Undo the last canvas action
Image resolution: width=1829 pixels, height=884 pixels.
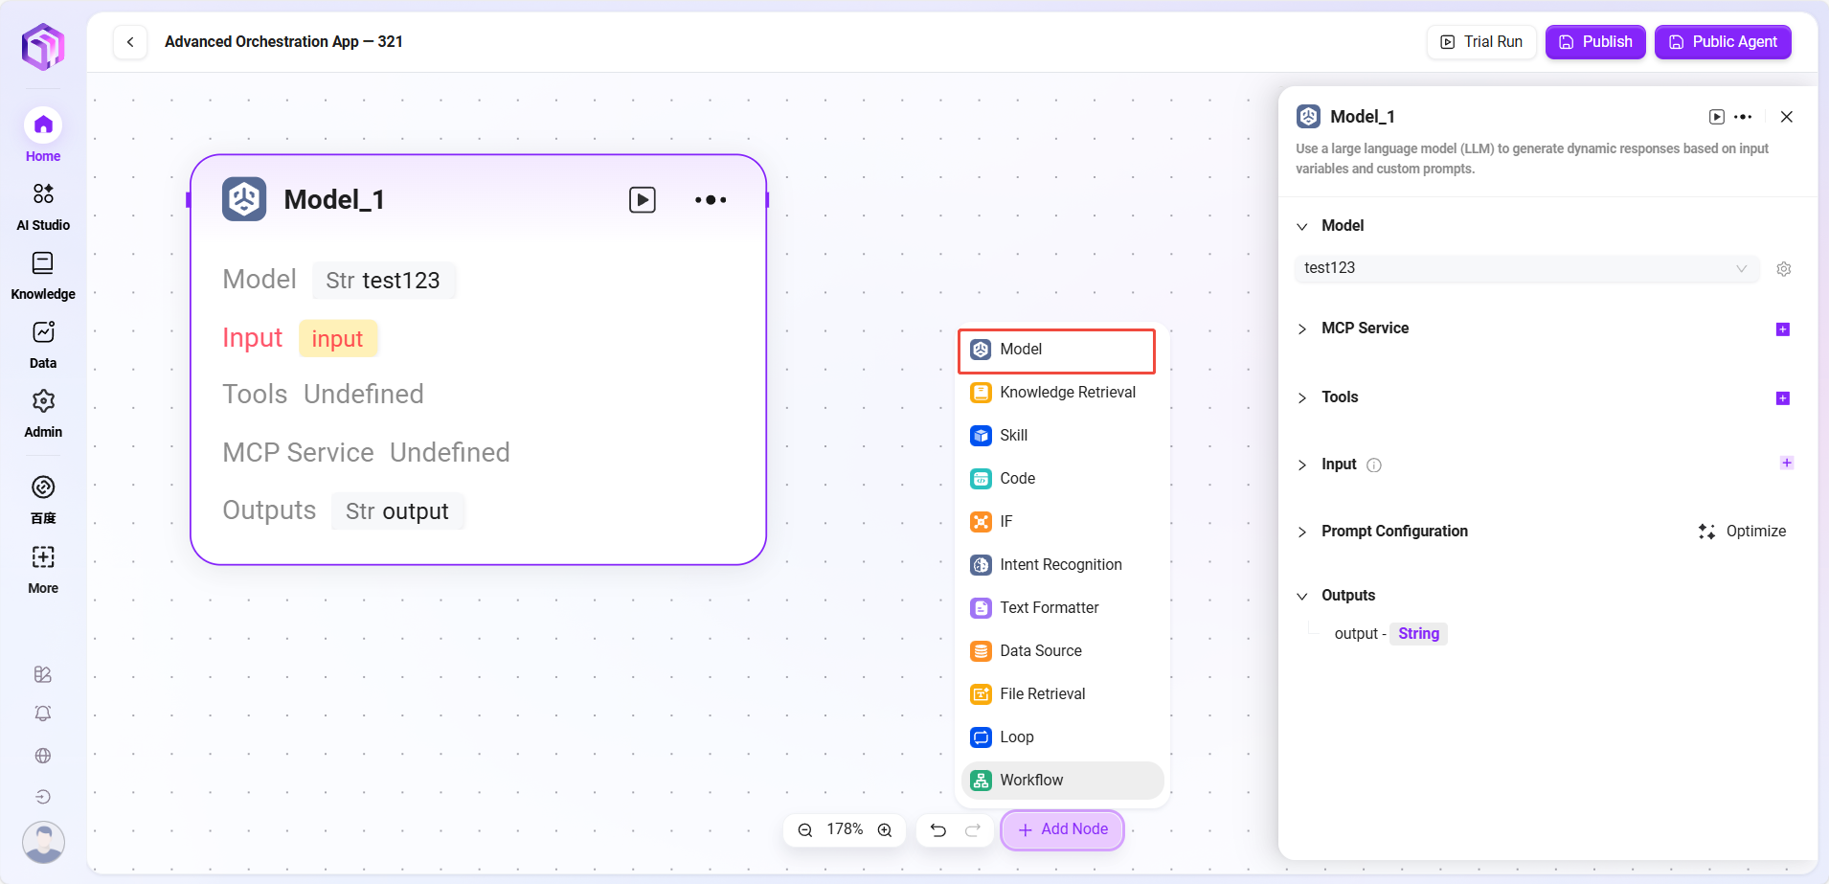pyautogui.click(x=938, y=830)
